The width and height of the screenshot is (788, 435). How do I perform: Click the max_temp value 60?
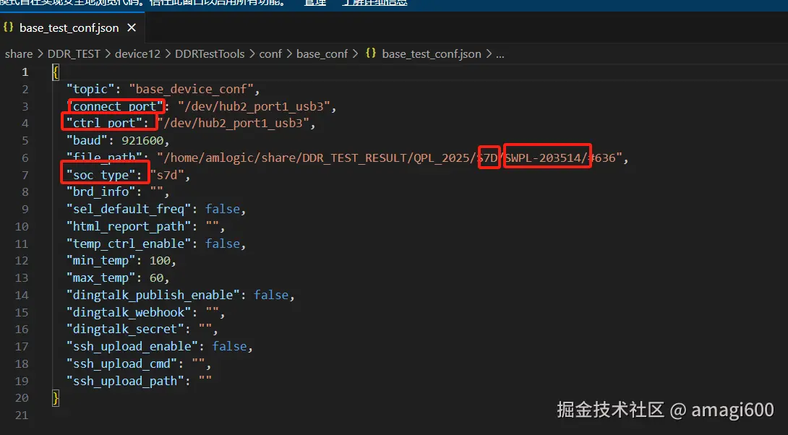(x=156, y=277)
